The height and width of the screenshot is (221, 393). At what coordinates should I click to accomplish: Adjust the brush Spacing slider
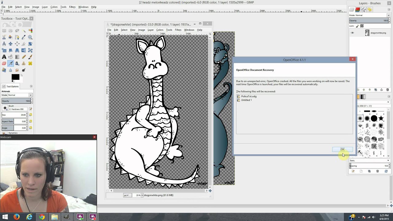(369, 166)
